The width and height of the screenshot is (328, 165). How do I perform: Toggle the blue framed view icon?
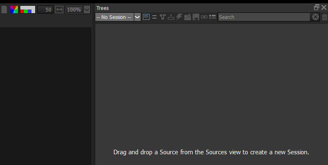pyautogui.click(x=146, y=17)
